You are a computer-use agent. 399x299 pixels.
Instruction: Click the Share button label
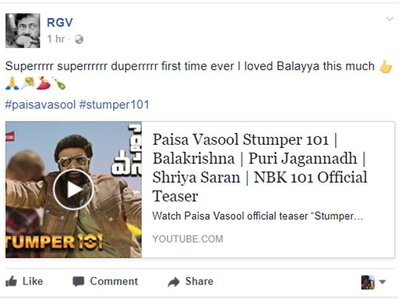(199, 282)
